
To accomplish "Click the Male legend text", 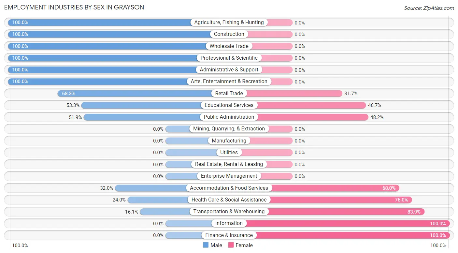I will [x=216, y=245].
